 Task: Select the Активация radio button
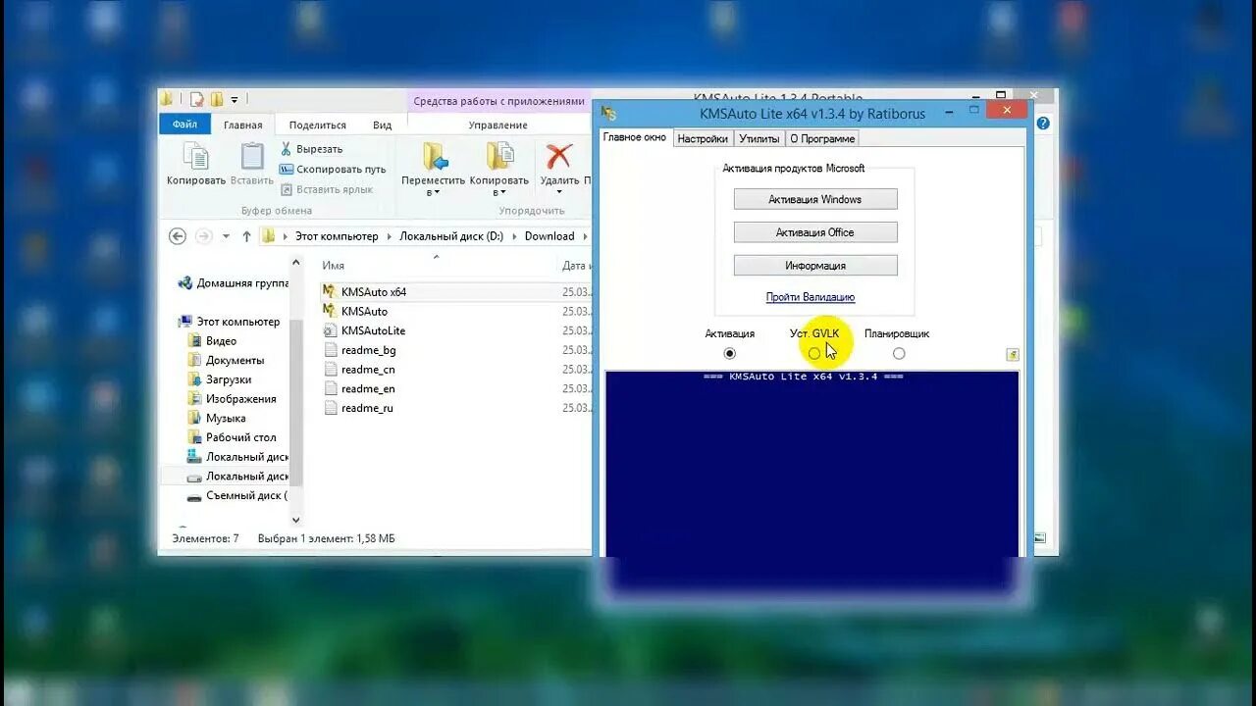pyautogui.click(x=729, y=353)
